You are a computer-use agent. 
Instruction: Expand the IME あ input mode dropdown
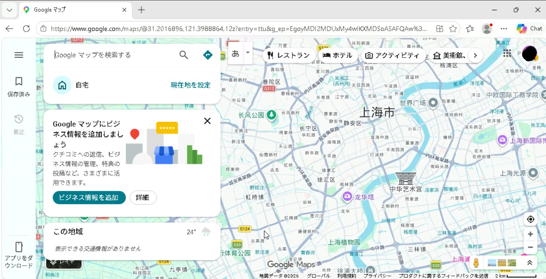tap(248, 53)
